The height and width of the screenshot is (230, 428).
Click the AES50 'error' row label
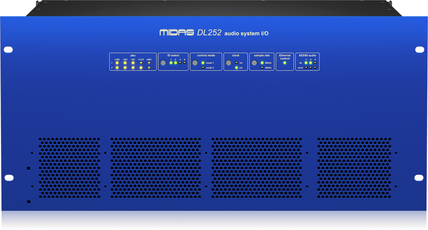click(x=301, y=68)
